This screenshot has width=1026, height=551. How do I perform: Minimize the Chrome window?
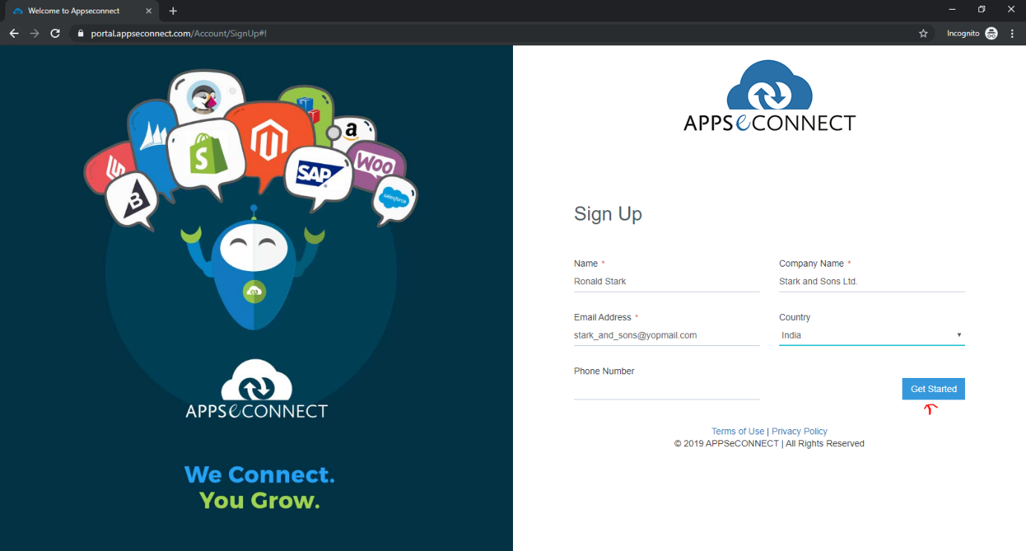(952, 10)
